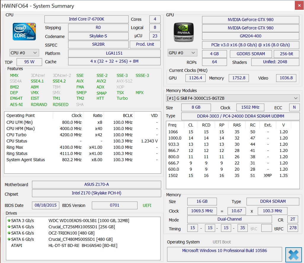
Task: Select the 256-bit bus width field
Action: [x=287, y=54]
